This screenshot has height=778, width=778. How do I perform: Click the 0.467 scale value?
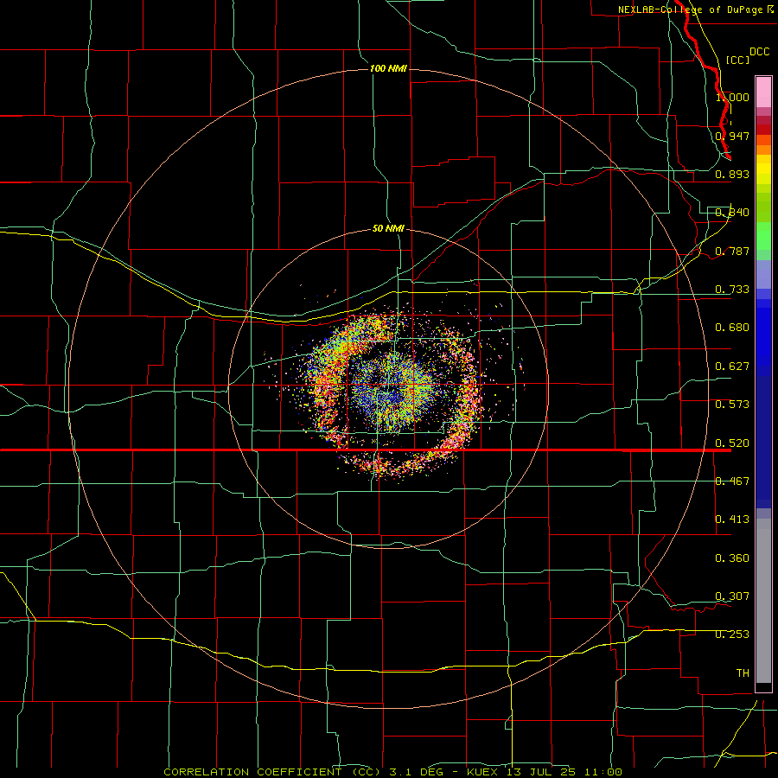[x=732, y=481]
